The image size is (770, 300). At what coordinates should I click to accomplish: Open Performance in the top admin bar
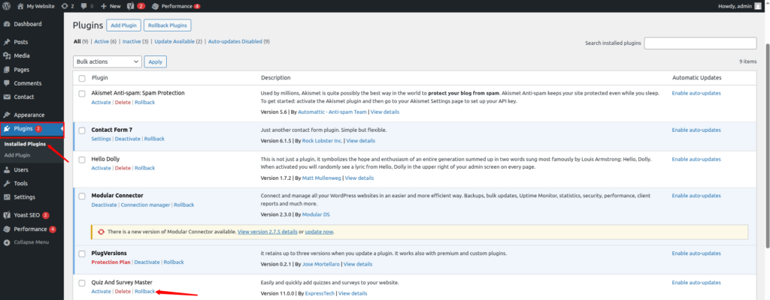(x=176, y=6)
